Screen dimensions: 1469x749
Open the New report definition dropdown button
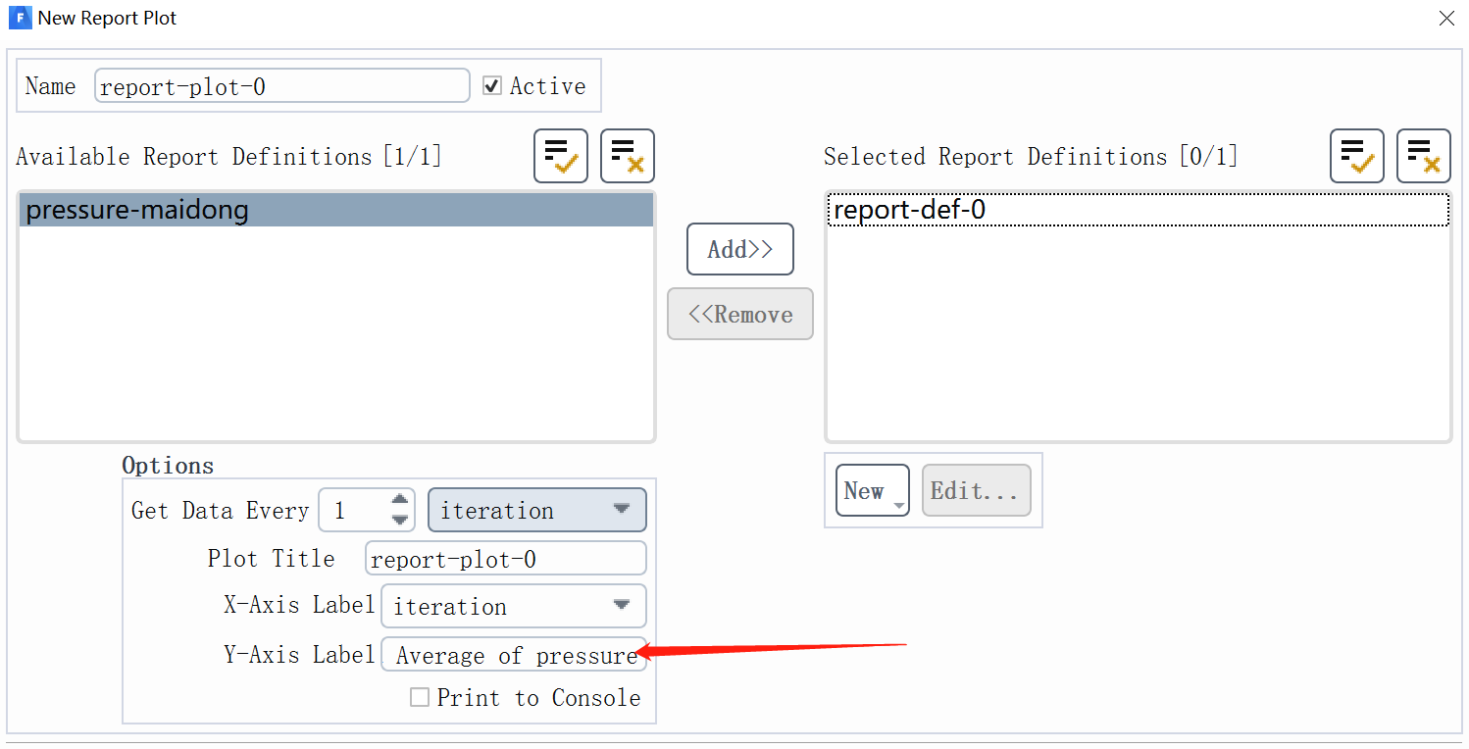pyautogui.click(x=872, y=490)
